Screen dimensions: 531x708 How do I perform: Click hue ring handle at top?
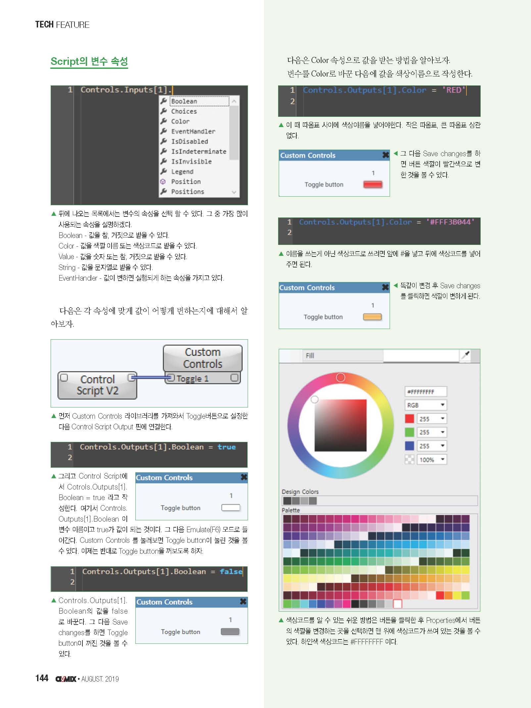point(341,377)
